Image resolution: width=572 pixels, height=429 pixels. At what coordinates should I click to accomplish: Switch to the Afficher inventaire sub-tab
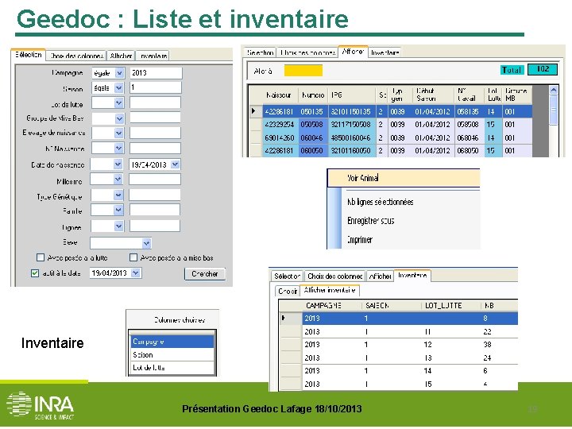tap(330, 291)
